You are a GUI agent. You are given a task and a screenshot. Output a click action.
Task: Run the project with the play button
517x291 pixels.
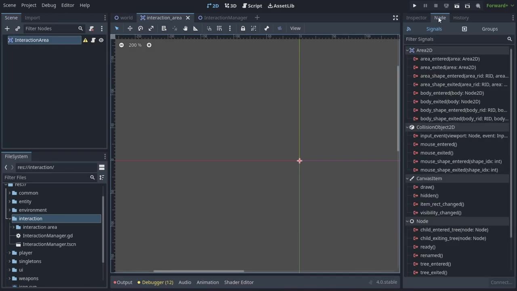[414, 6]
